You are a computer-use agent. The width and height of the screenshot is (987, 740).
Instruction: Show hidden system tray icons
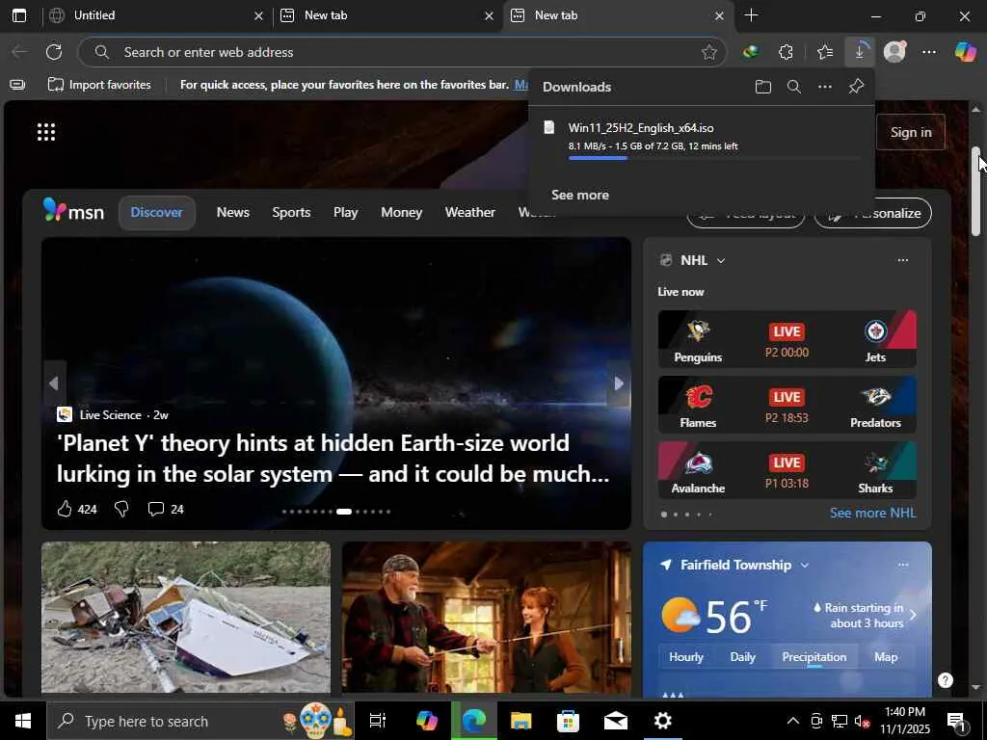pyautogui.click(x=792, y=721)
